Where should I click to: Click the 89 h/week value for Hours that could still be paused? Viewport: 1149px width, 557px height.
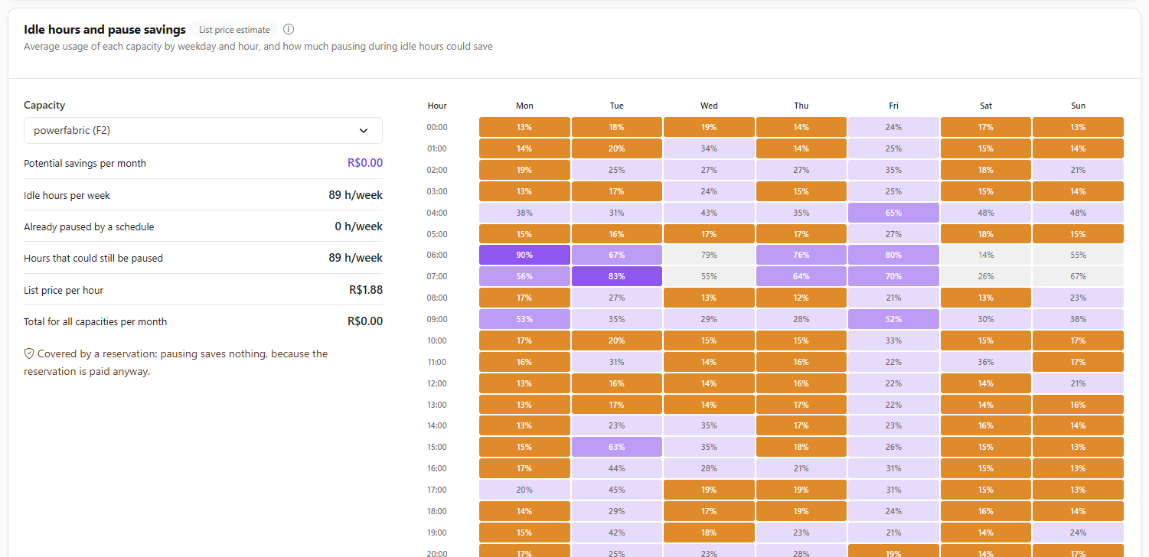coord(355,258)
